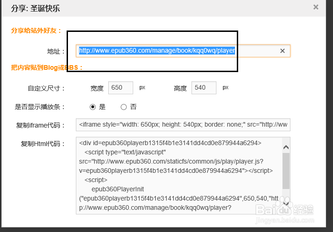Click the 把内容贴到Blog或BBS heading text

click(x=47, y=68)
